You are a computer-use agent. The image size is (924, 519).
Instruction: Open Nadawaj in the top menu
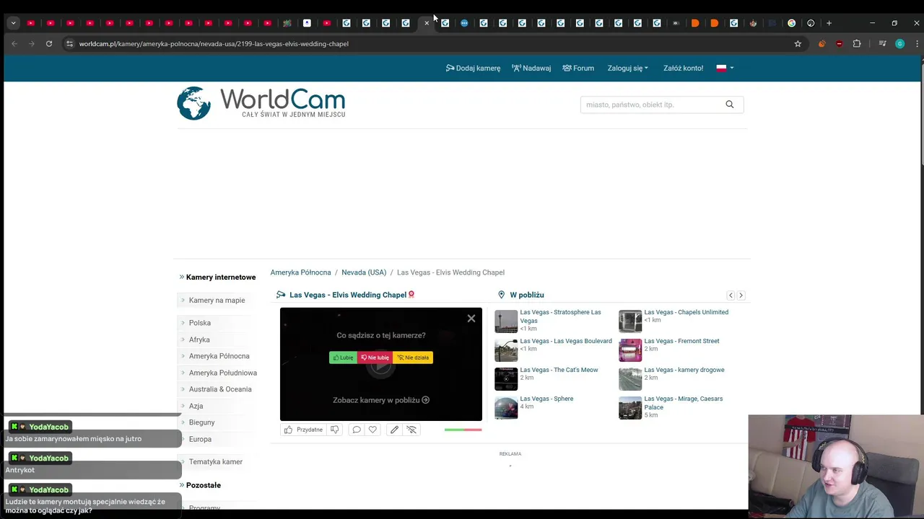531,68
